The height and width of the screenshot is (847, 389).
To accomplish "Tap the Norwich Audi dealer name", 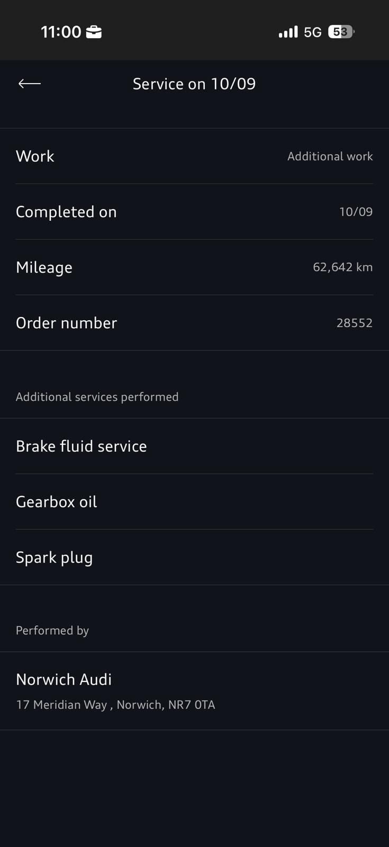I will tap(64, 679).
